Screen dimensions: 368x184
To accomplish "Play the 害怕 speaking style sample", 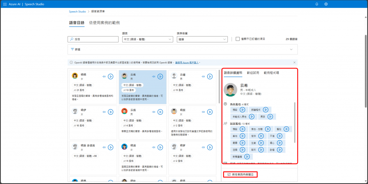I will [x=243, y=136].
